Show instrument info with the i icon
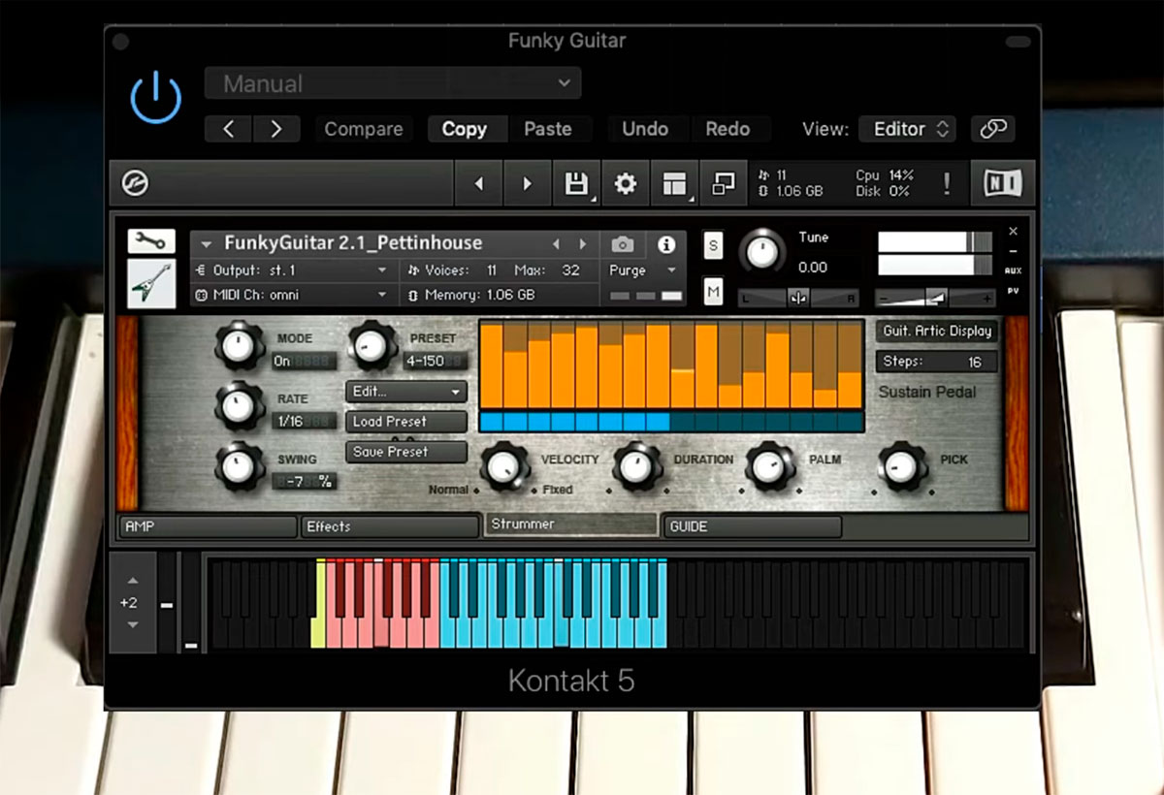The width and height of the screenshot is (1164, 795). (666, 244)
